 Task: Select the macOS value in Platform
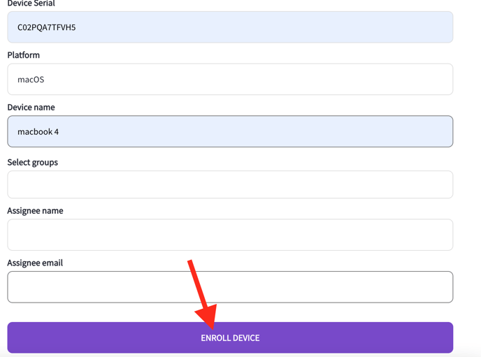point(31,80)
